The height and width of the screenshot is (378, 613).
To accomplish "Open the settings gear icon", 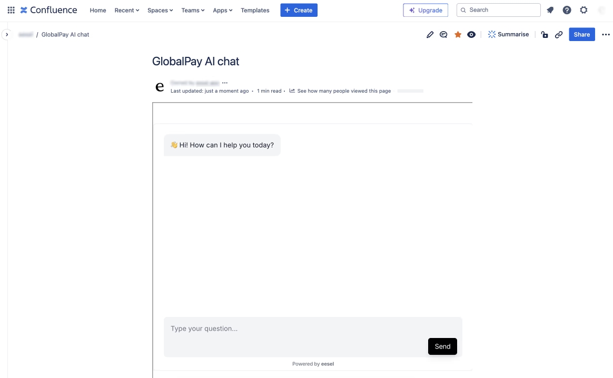I will (x=584, y=10).
